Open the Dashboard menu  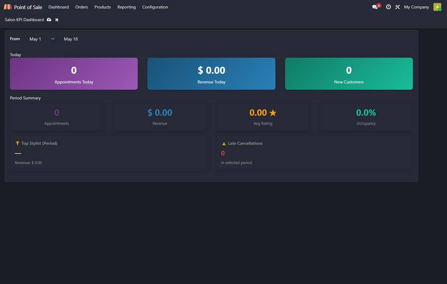point(59,7)
